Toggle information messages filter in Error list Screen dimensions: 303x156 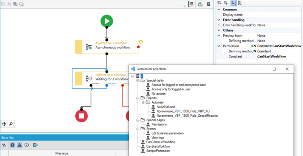(27, 145)
